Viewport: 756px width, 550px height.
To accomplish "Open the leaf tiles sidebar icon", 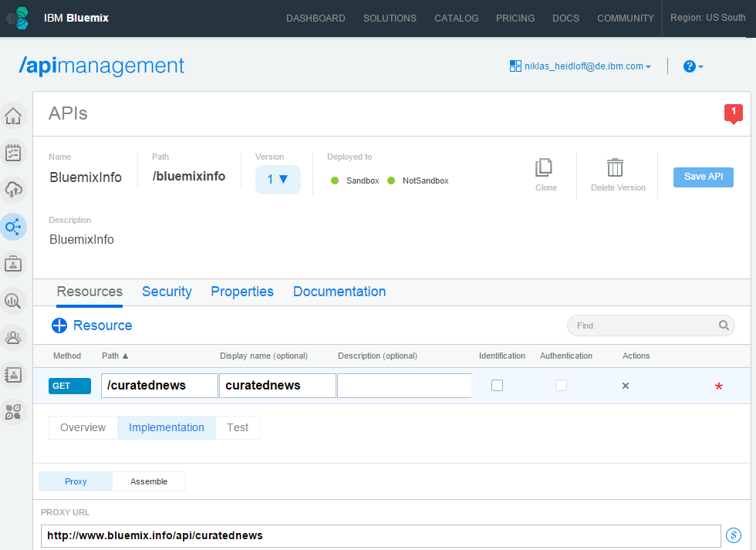I will point(13,412).
